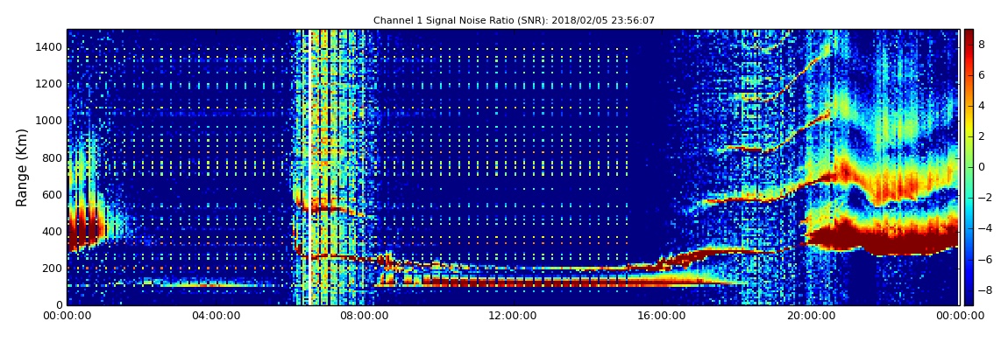Click the colorbar '4' tick label
1008x356 pixels.
point(982,106)
